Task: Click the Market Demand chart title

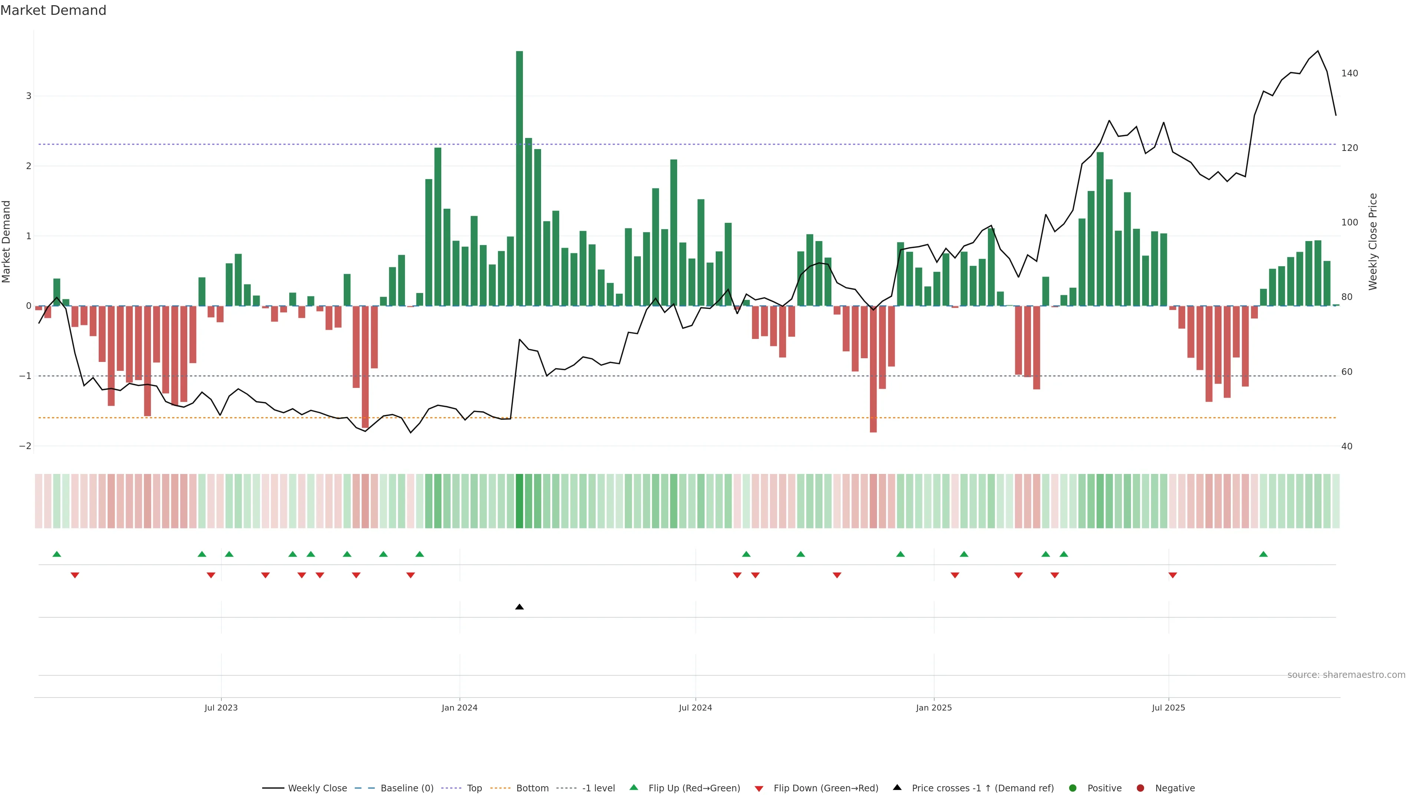Action: tap(53, 10)
